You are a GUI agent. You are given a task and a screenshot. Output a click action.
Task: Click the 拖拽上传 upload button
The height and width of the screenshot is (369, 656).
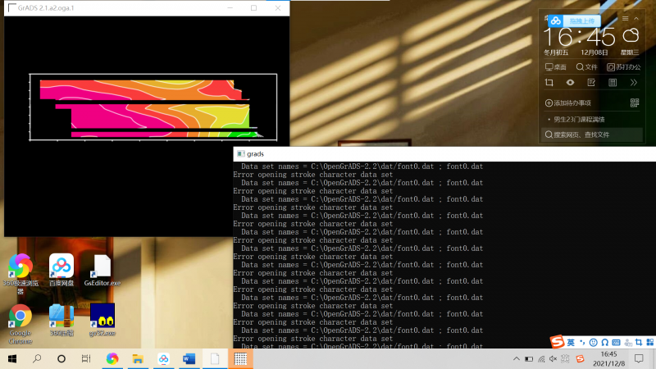coord(581,20)
